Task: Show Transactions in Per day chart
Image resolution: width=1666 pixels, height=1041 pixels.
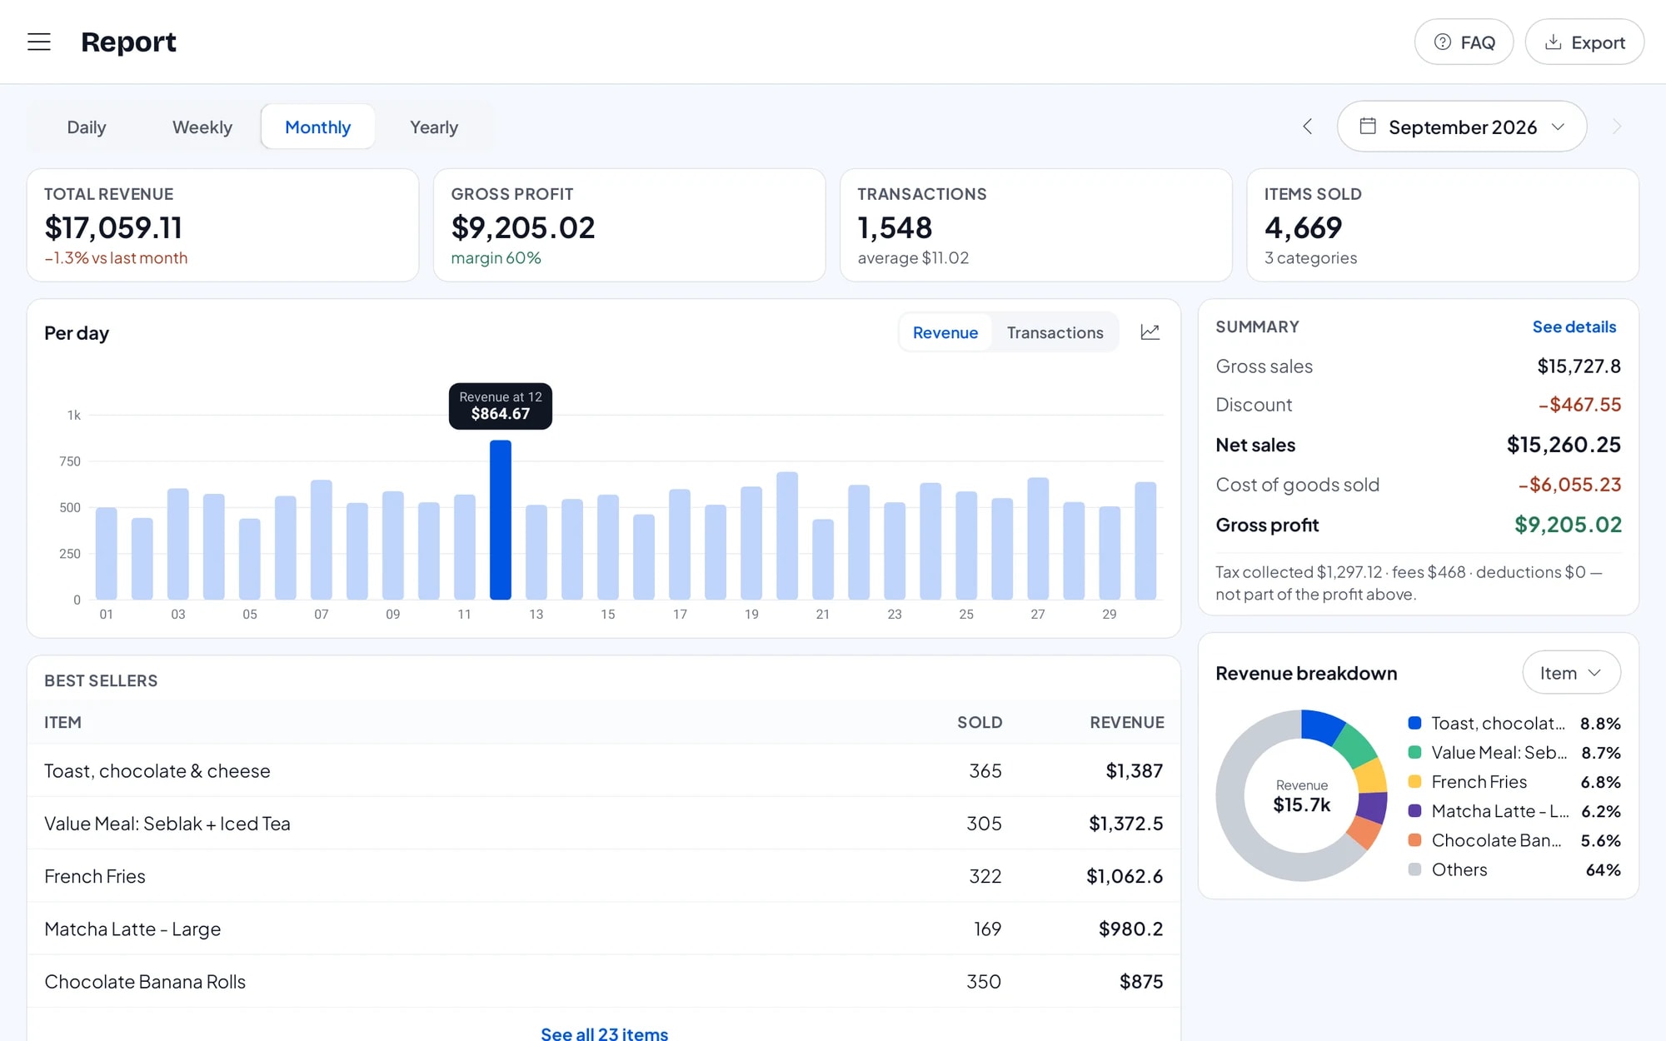Action: click(x=1055, y=332)
